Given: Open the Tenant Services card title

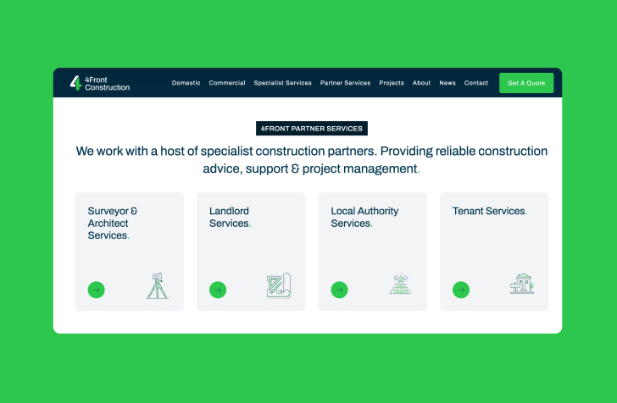Looking at the screenshot, I should (489, 211).
